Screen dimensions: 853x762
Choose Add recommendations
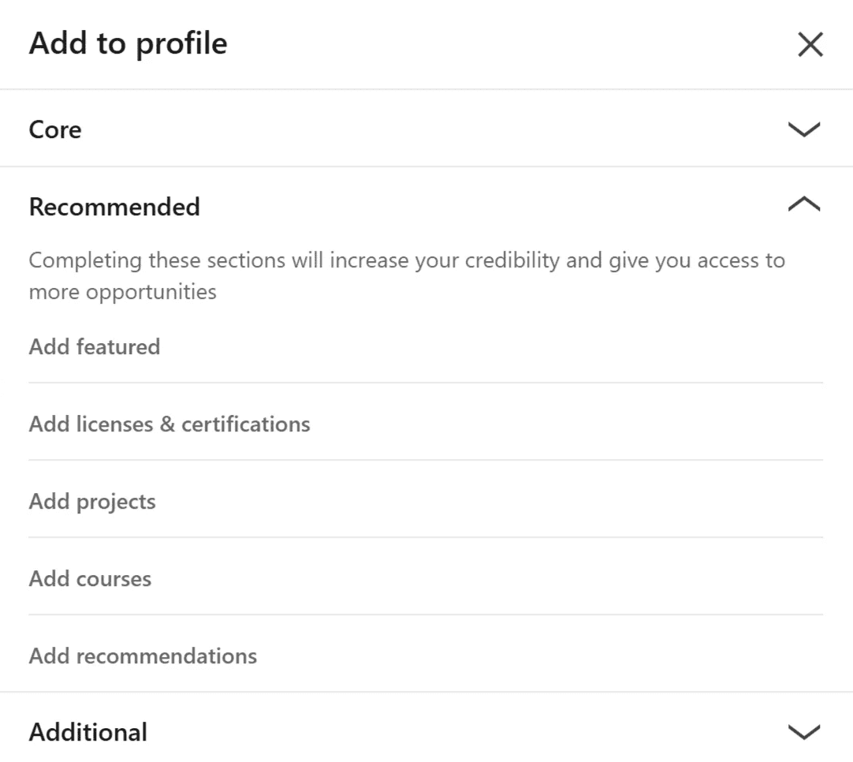tap(143, 656)
